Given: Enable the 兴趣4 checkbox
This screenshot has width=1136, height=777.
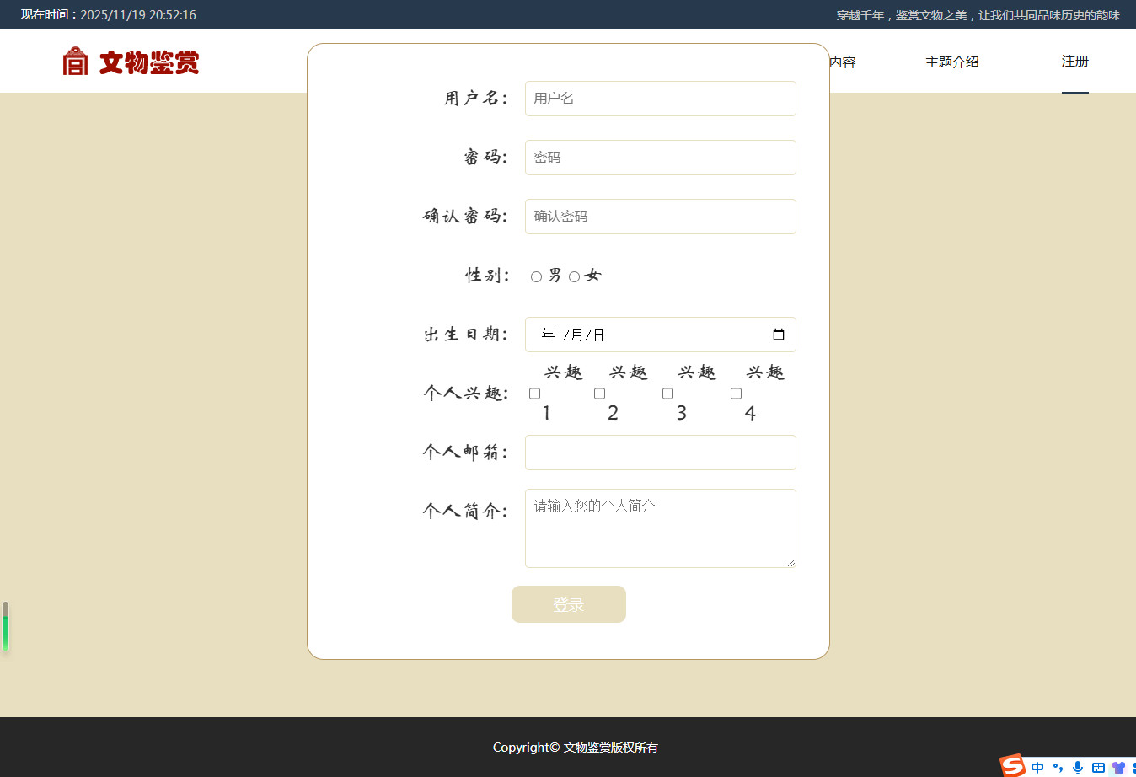Looking at the screenshot, I should (x=736, y=394).
